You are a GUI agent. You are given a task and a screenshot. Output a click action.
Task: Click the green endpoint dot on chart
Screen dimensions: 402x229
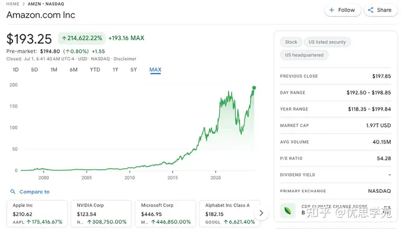tap(254, 88)
